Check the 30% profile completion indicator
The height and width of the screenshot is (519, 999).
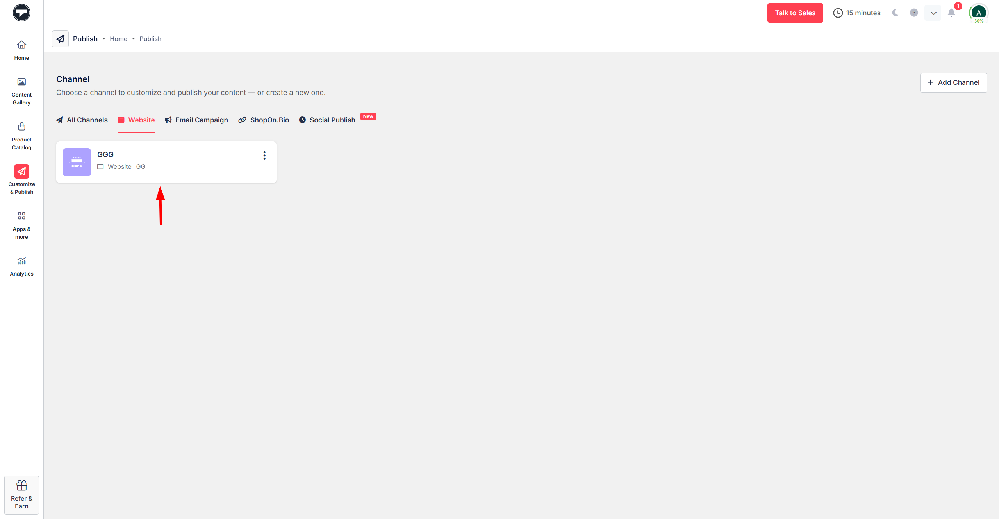979,21
